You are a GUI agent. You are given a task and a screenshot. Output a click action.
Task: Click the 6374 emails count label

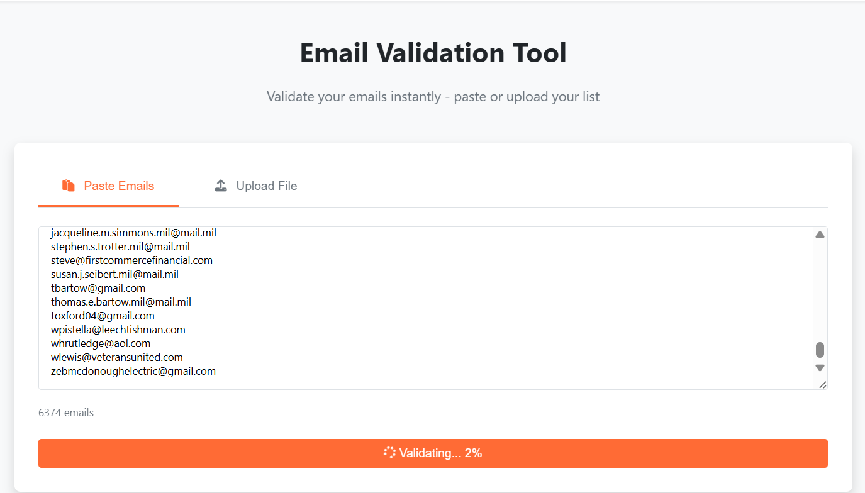[66, 413]
